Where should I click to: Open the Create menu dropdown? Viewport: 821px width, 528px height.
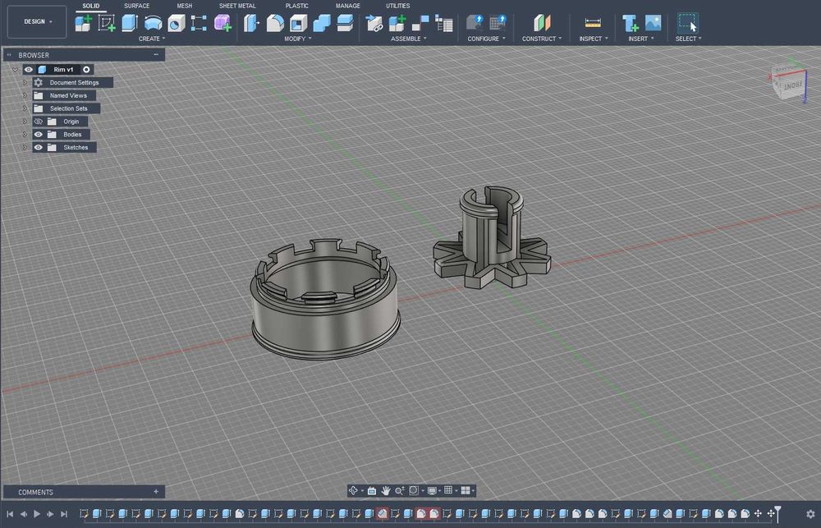(152, 39)
